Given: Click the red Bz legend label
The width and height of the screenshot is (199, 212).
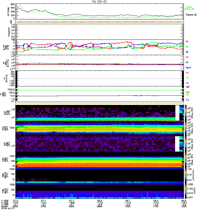Looking at the screenshot, I should coord(187,41).
